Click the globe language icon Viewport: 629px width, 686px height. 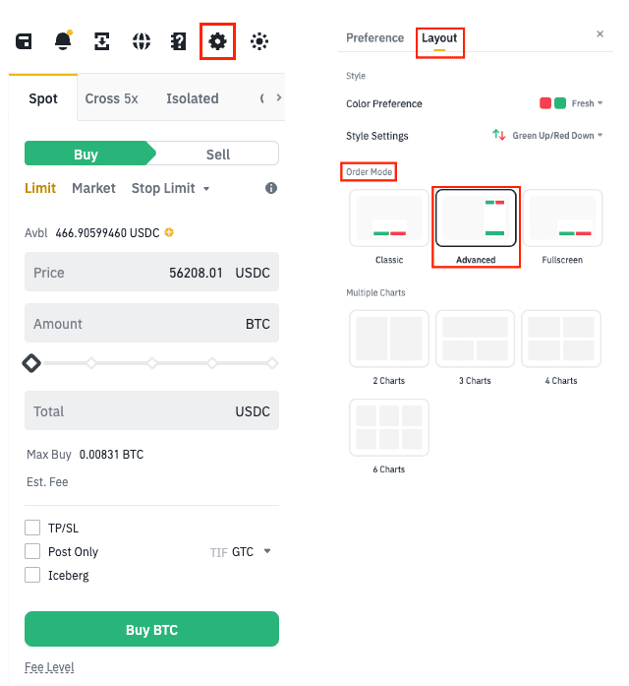coord(142,41)
